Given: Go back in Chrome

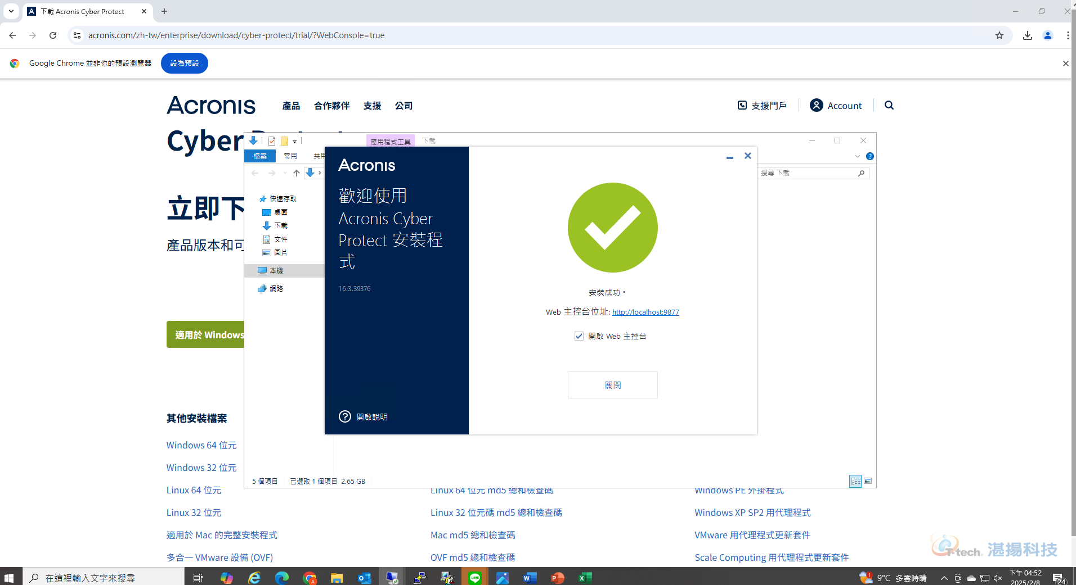Looking at the screenshot, I should pos(12,35).
